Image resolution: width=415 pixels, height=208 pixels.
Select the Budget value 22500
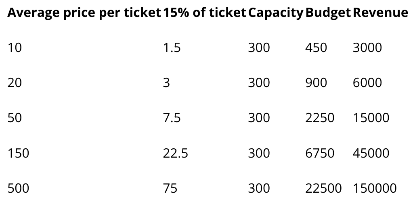click(x=323, y=188)
